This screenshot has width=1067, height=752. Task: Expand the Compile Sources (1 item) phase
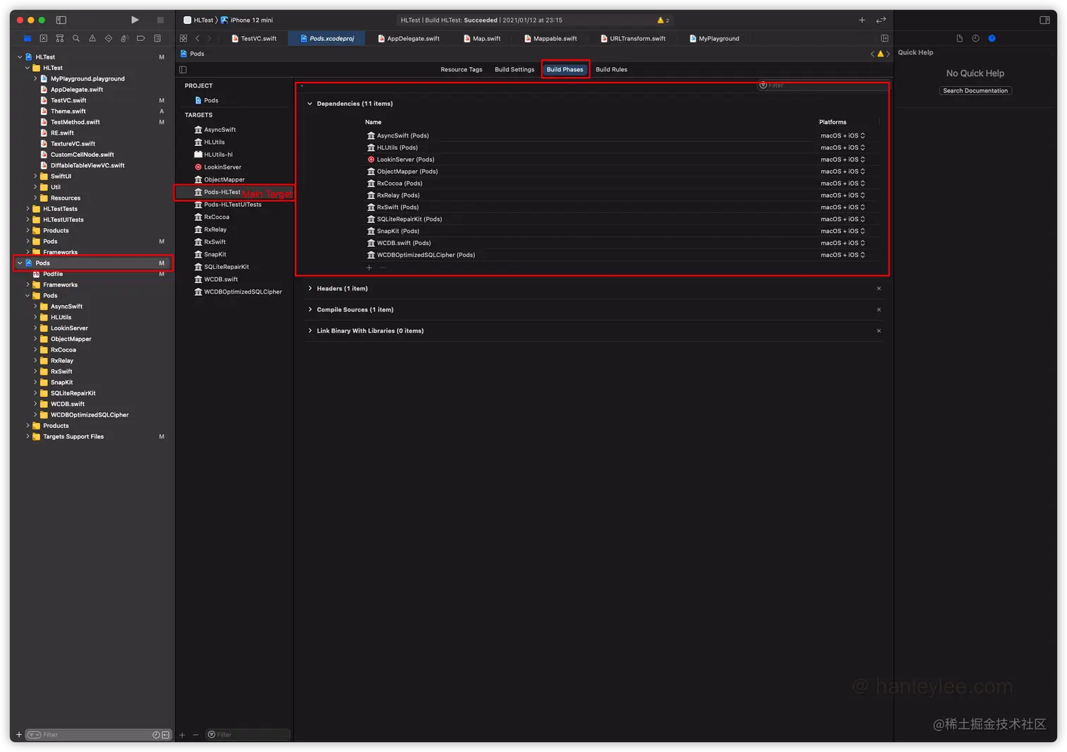(x=310, y=310)
